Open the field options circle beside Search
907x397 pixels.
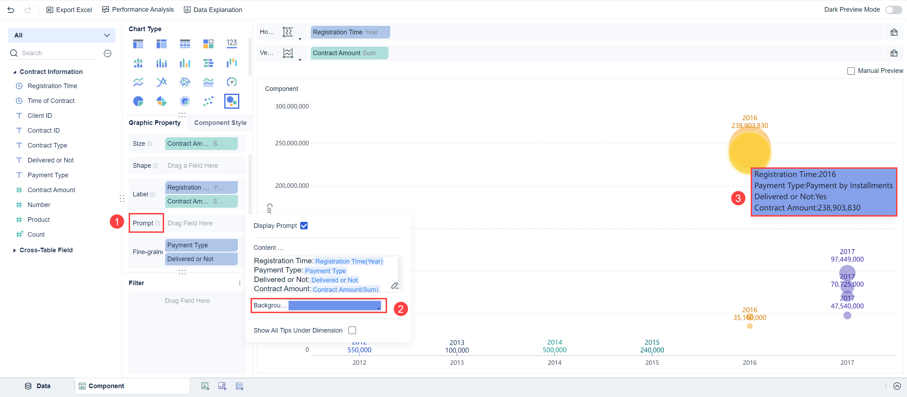(107, 53)
